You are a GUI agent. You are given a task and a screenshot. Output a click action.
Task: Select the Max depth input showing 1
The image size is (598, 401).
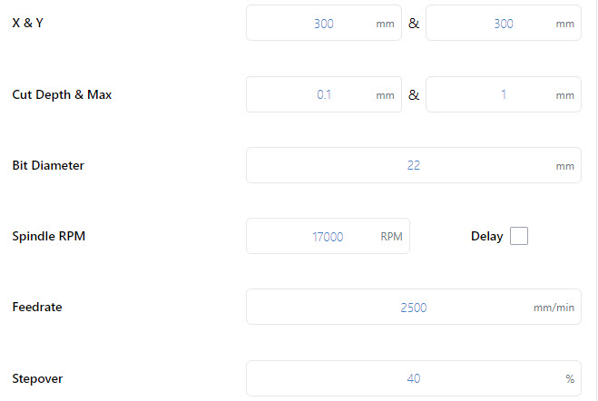click(488, 94)
